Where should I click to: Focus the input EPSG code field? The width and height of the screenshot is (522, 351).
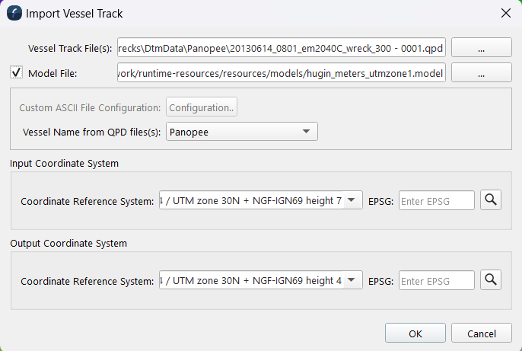tap(436, 201)
